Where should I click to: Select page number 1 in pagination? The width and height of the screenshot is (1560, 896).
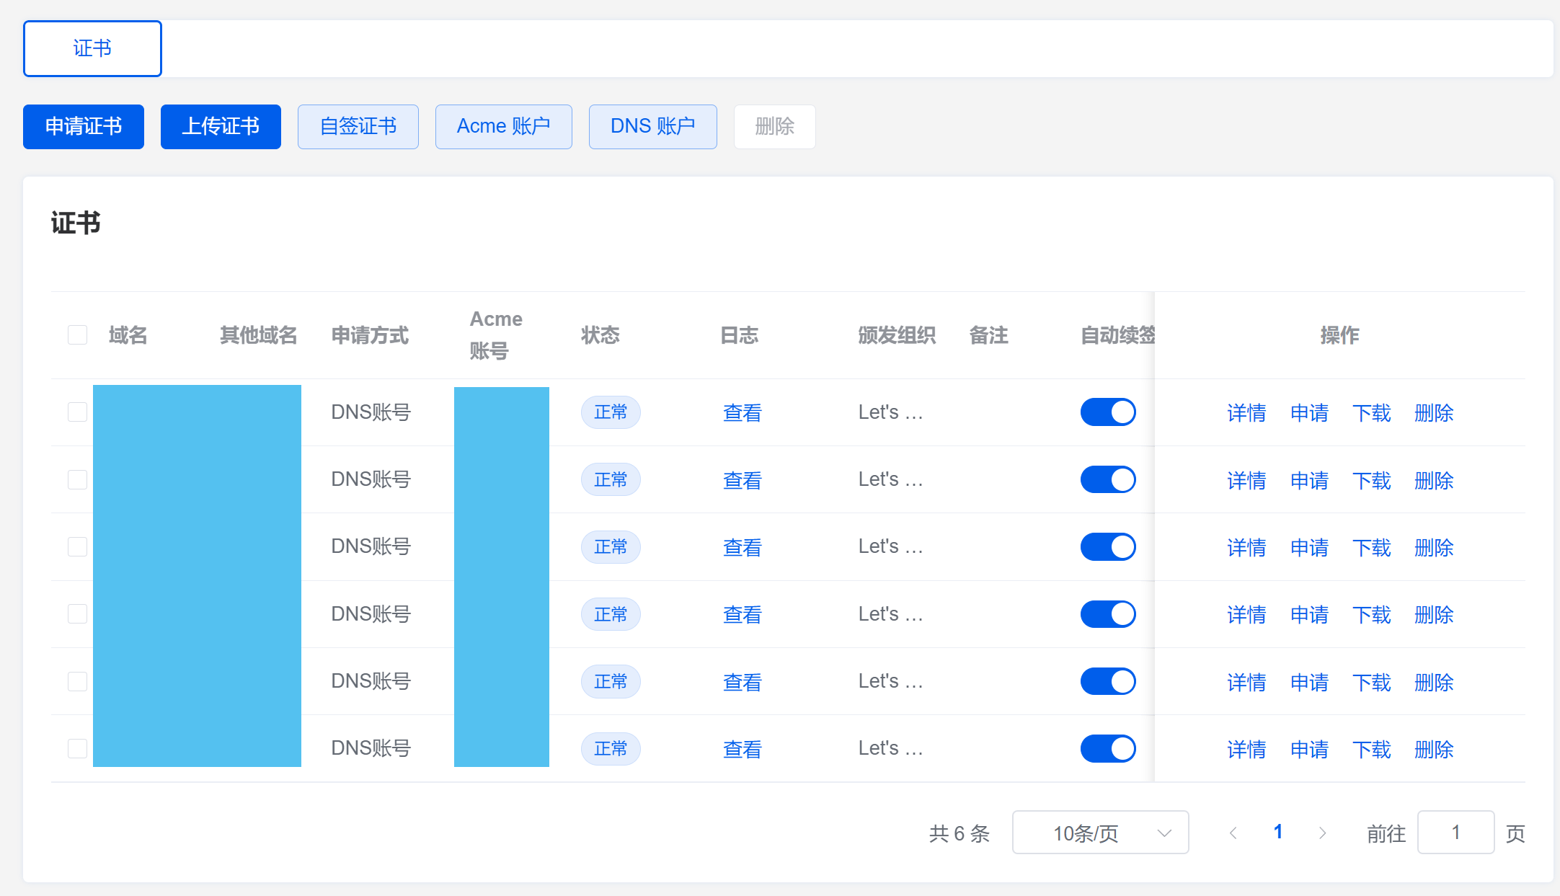(x=1278, y=833)
